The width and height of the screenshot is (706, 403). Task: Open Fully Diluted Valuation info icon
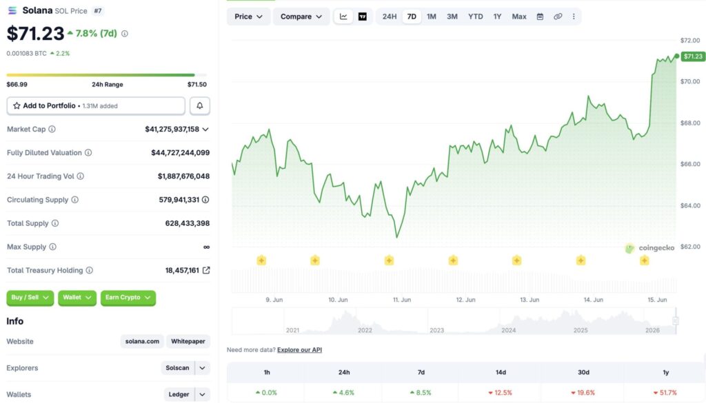[88, 152]
